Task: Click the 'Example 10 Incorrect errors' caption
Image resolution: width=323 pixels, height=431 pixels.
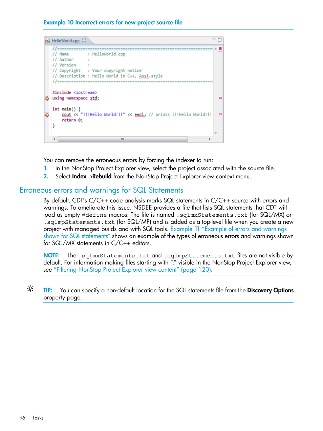Action: [113, 22]
